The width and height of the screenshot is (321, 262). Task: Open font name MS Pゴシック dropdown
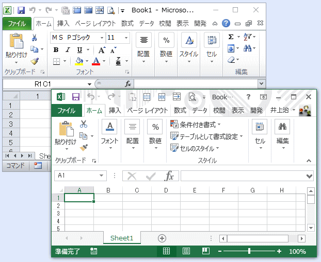(x=102, y=38)
